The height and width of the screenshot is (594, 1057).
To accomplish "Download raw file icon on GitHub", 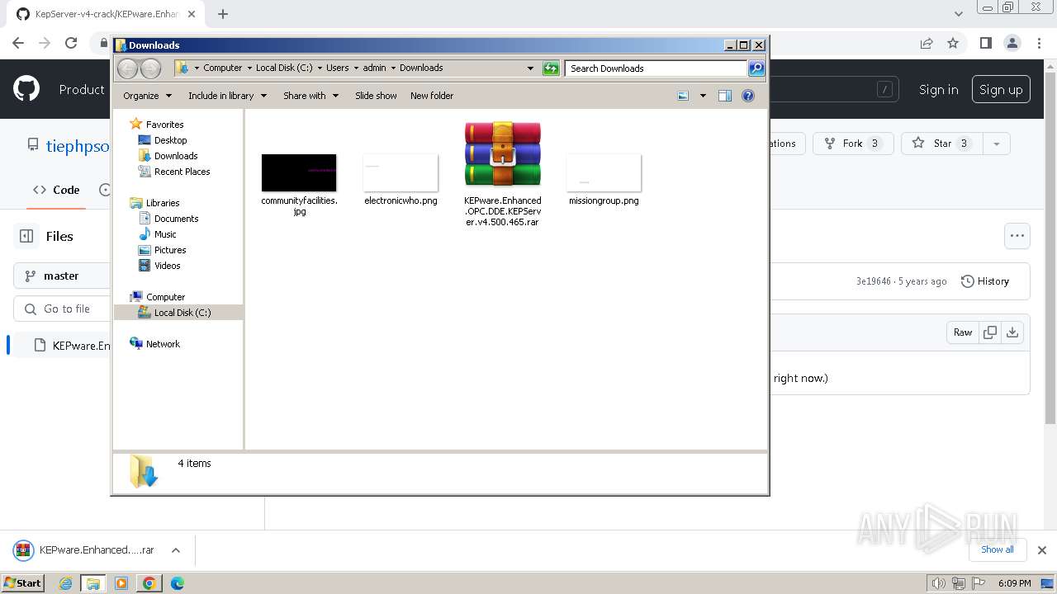I will (x=1012, y=332).
